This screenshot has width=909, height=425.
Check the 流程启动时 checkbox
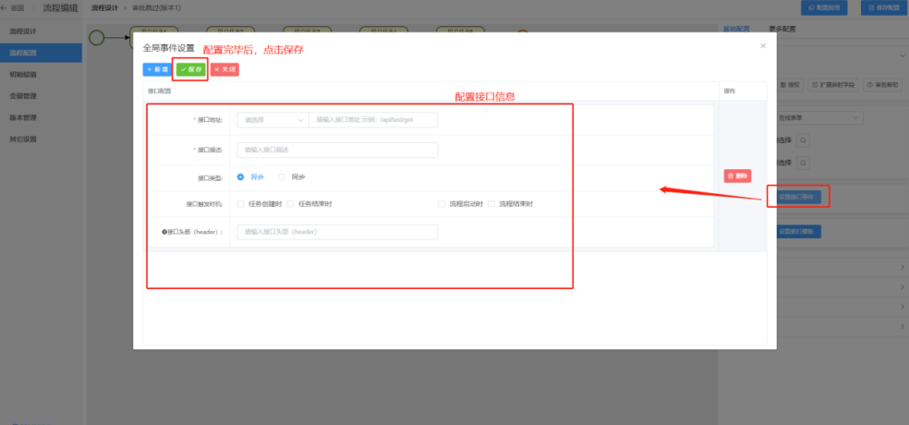click(442, 204)
